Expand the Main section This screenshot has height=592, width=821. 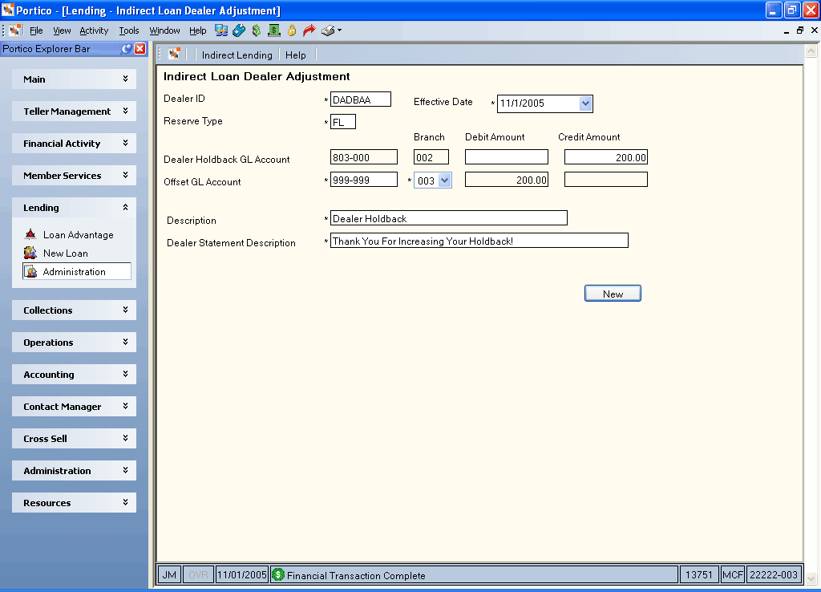74,79
